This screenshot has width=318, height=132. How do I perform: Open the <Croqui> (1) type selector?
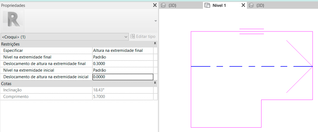[65, 37]
